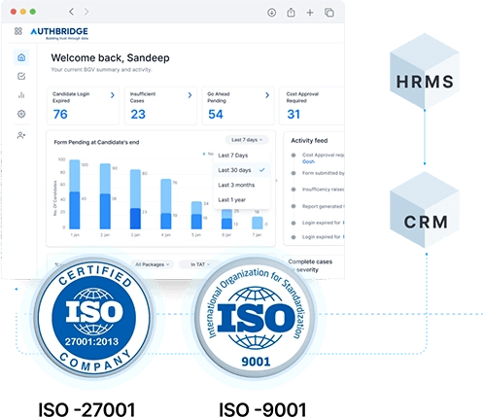This screenshot has height=417, width=483.
Task: Go back with the browser back arrow
Action: tap(71, 12)
